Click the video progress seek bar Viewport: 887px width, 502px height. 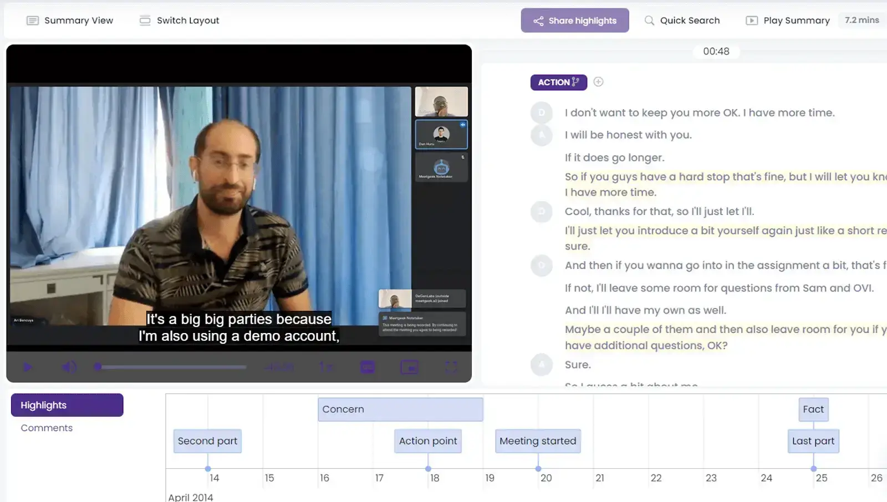(172, 367)
